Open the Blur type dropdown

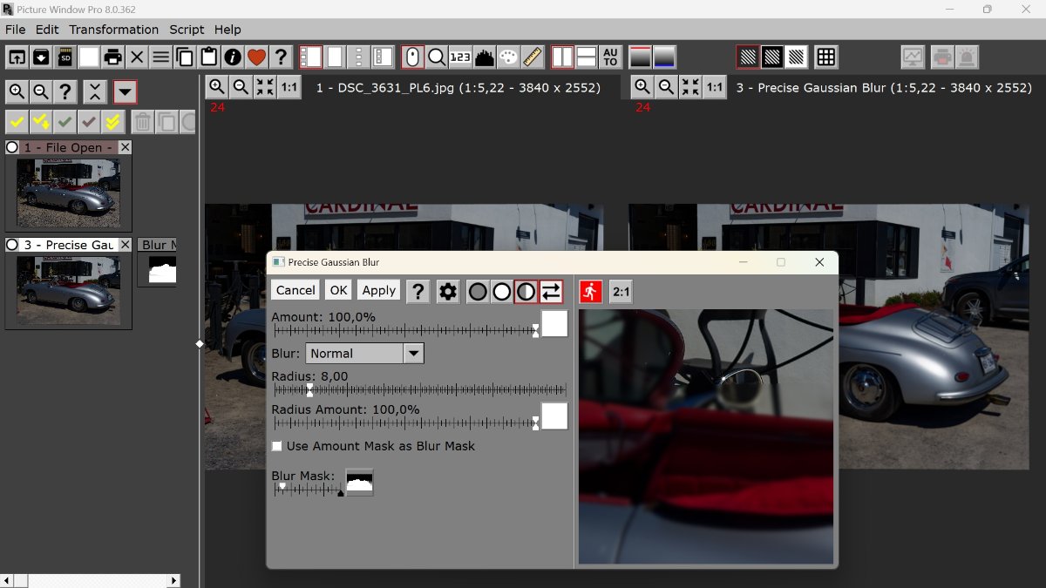click(414, 354)
